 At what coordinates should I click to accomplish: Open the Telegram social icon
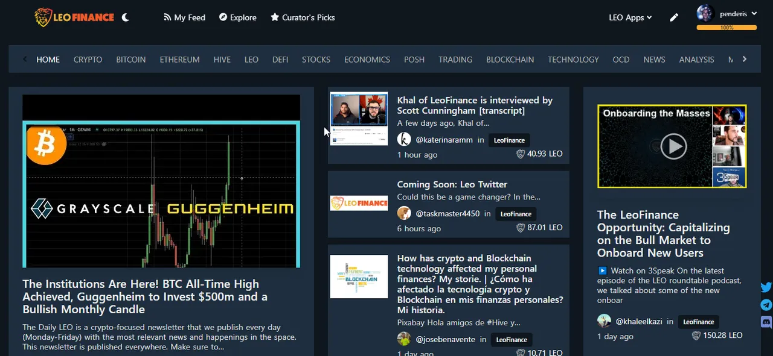(x=766, y=305)
